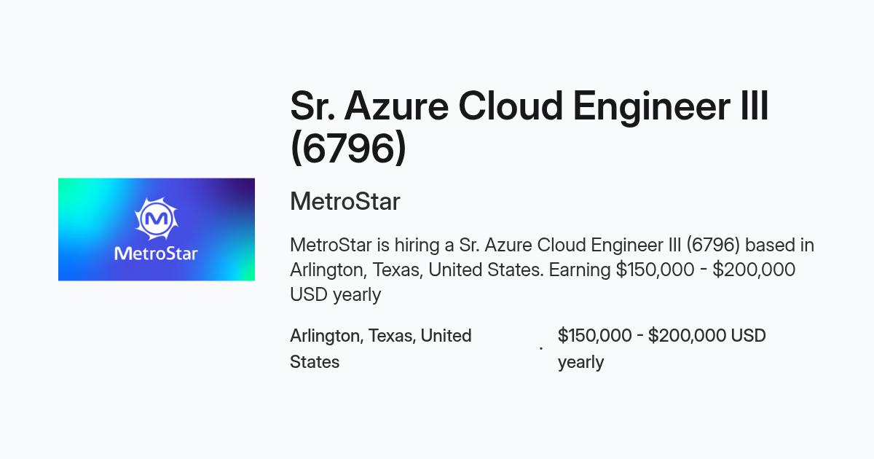The width and height of the screenshot is (874, 459).
Task: Click 'Earning $150,000' within the description text
Action: [621, 270]
